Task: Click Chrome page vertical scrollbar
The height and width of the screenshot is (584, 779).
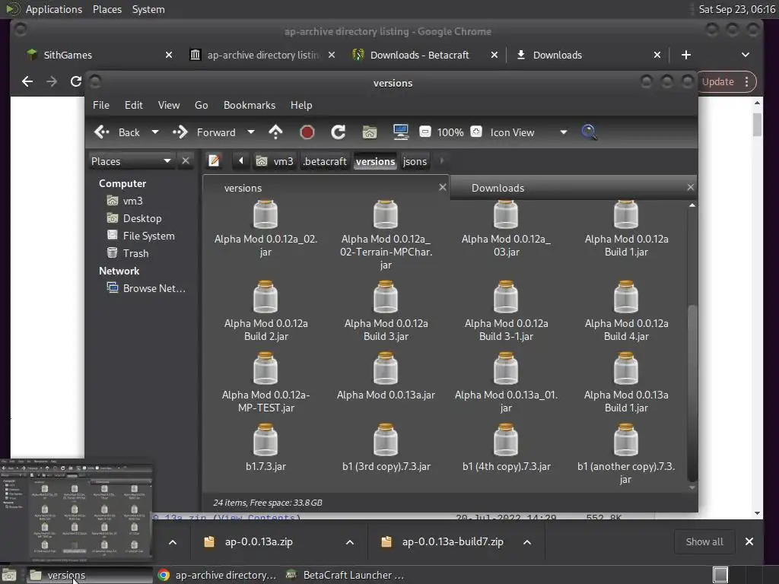Action: point(757,124)
